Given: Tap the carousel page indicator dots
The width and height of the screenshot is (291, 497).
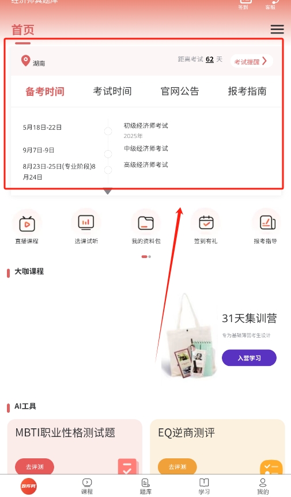Looking at the screenshot, I should point(146,256).
